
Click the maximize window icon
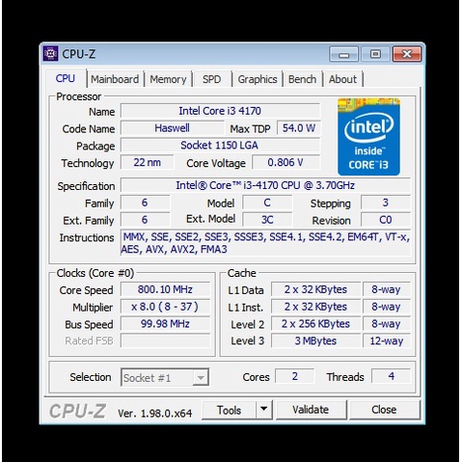point(375,54)
